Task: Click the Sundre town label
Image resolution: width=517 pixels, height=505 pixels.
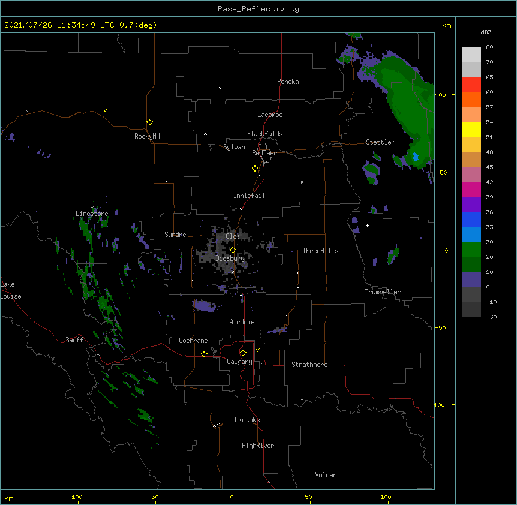Action: [175, 235]
